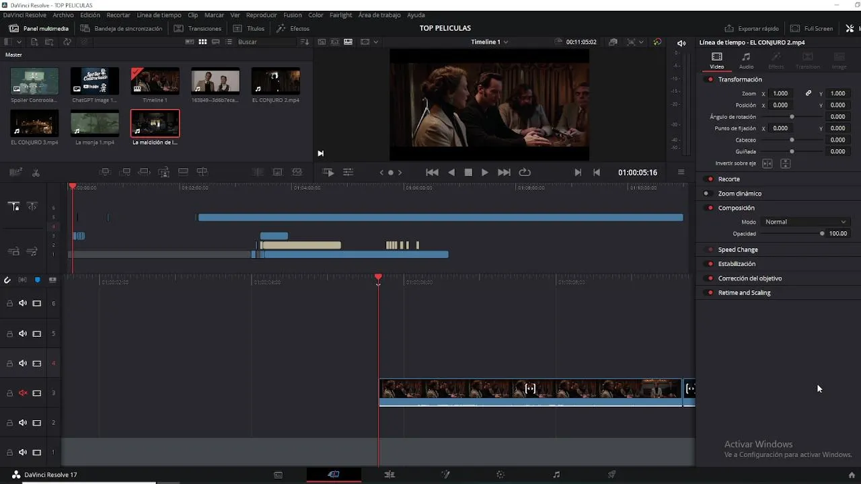Screen dimensions: 861x484
Task: Toggle video enable on track 2
Action: click(x=37, y=423)
